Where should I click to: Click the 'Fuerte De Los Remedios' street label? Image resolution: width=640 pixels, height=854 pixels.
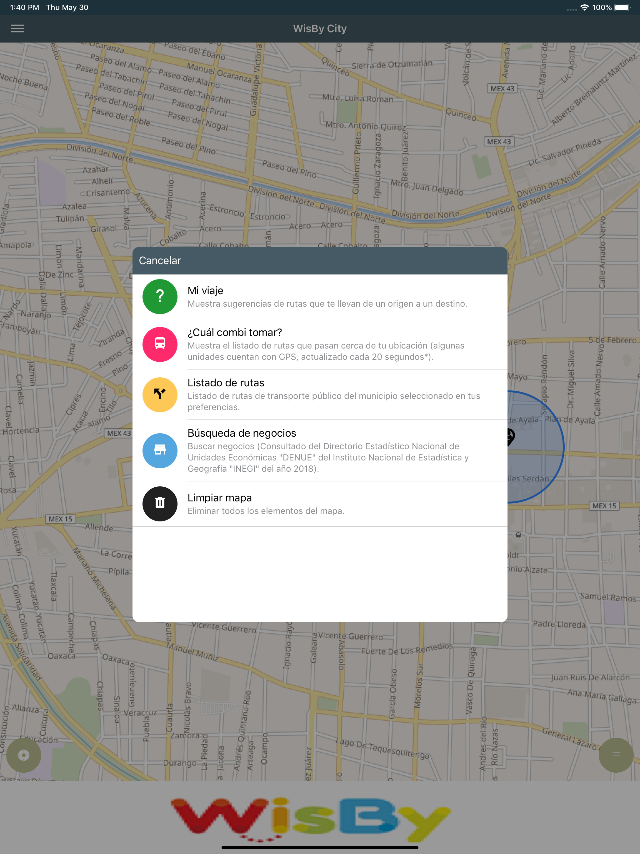click(407, 649)
